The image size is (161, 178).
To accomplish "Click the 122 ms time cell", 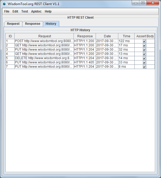I will [126, 41].
